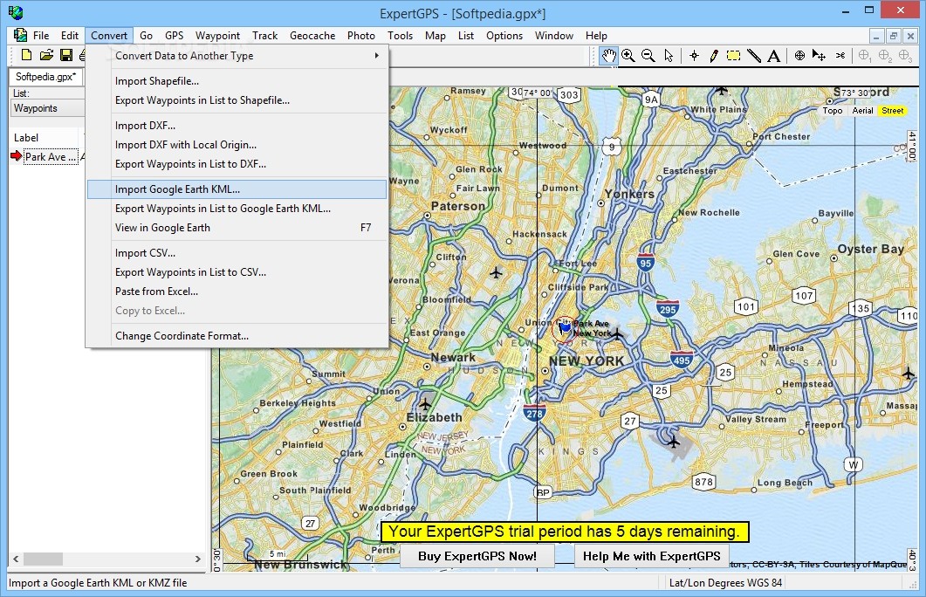Expand Convert Data to Another Type submenu
The image size is (926, 597).
tap(237, 56)
